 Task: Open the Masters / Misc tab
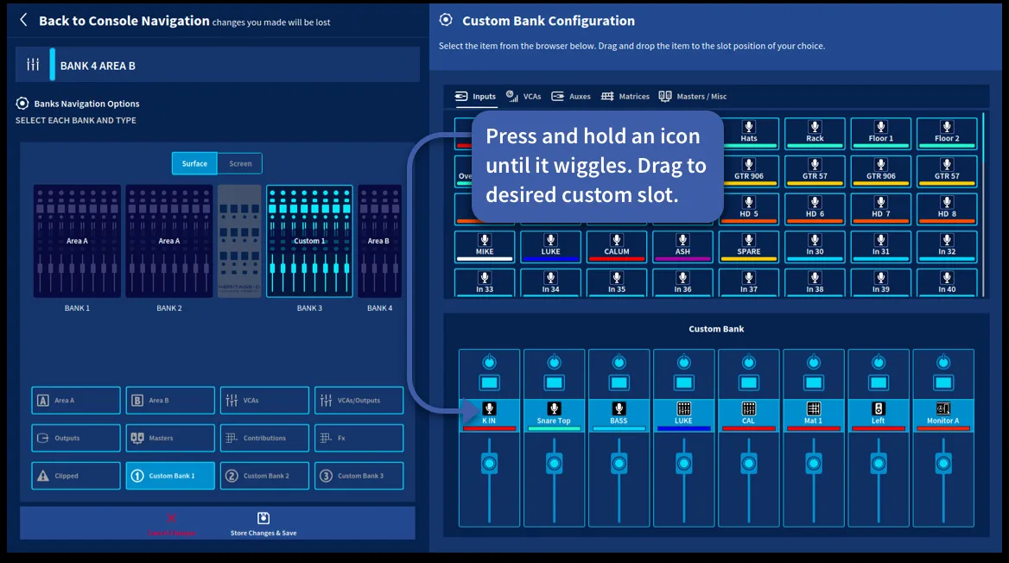(693, 97)
